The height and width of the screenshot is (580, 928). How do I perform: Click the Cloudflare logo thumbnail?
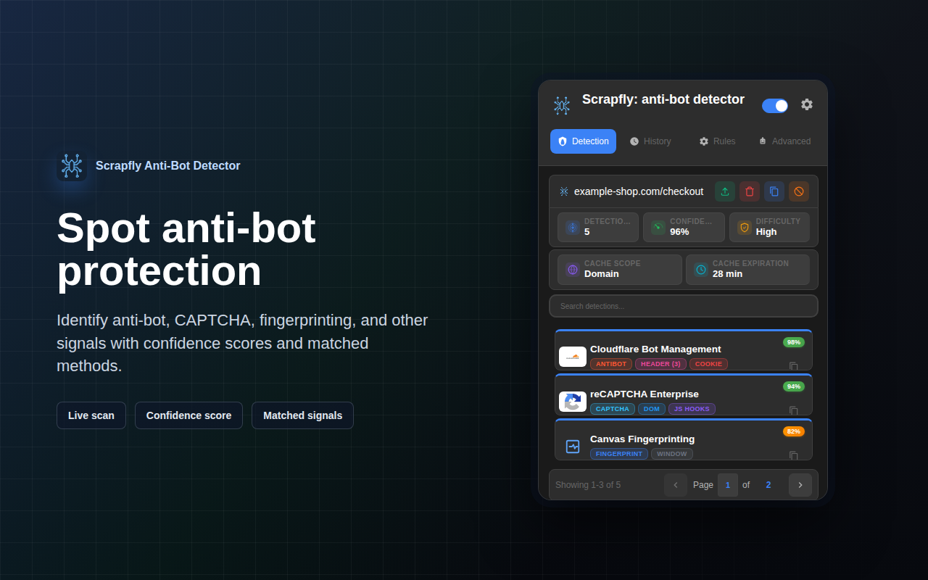(573, 357)
